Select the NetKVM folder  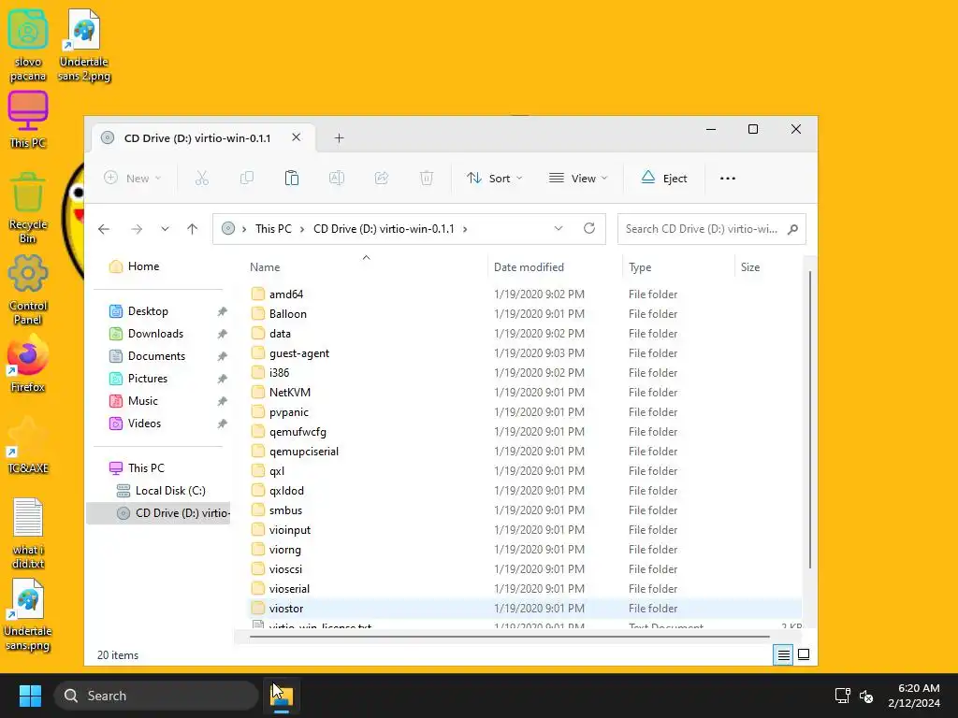(290, 393)
